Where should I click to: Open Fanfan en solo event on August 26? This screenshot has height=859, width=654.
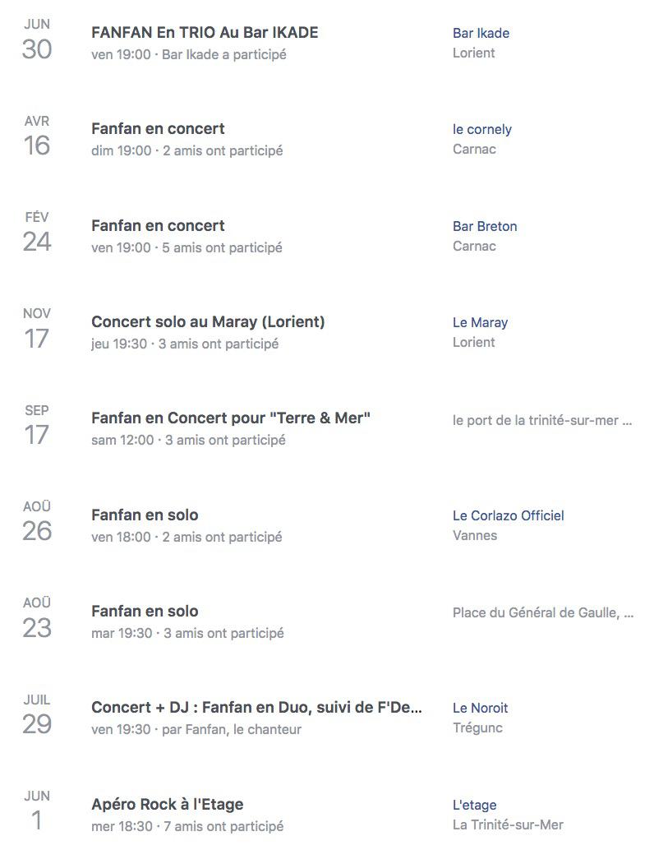pos(145,515)
